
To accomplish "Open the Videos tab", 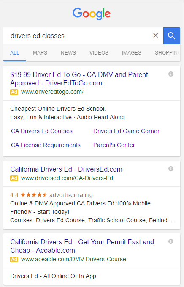I will (x=99, y=53).
